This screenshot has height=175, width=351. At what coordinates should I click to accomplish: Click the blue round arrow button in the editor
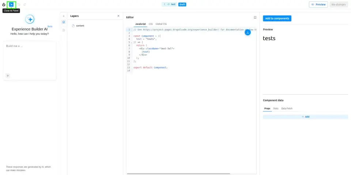(248, 33)
